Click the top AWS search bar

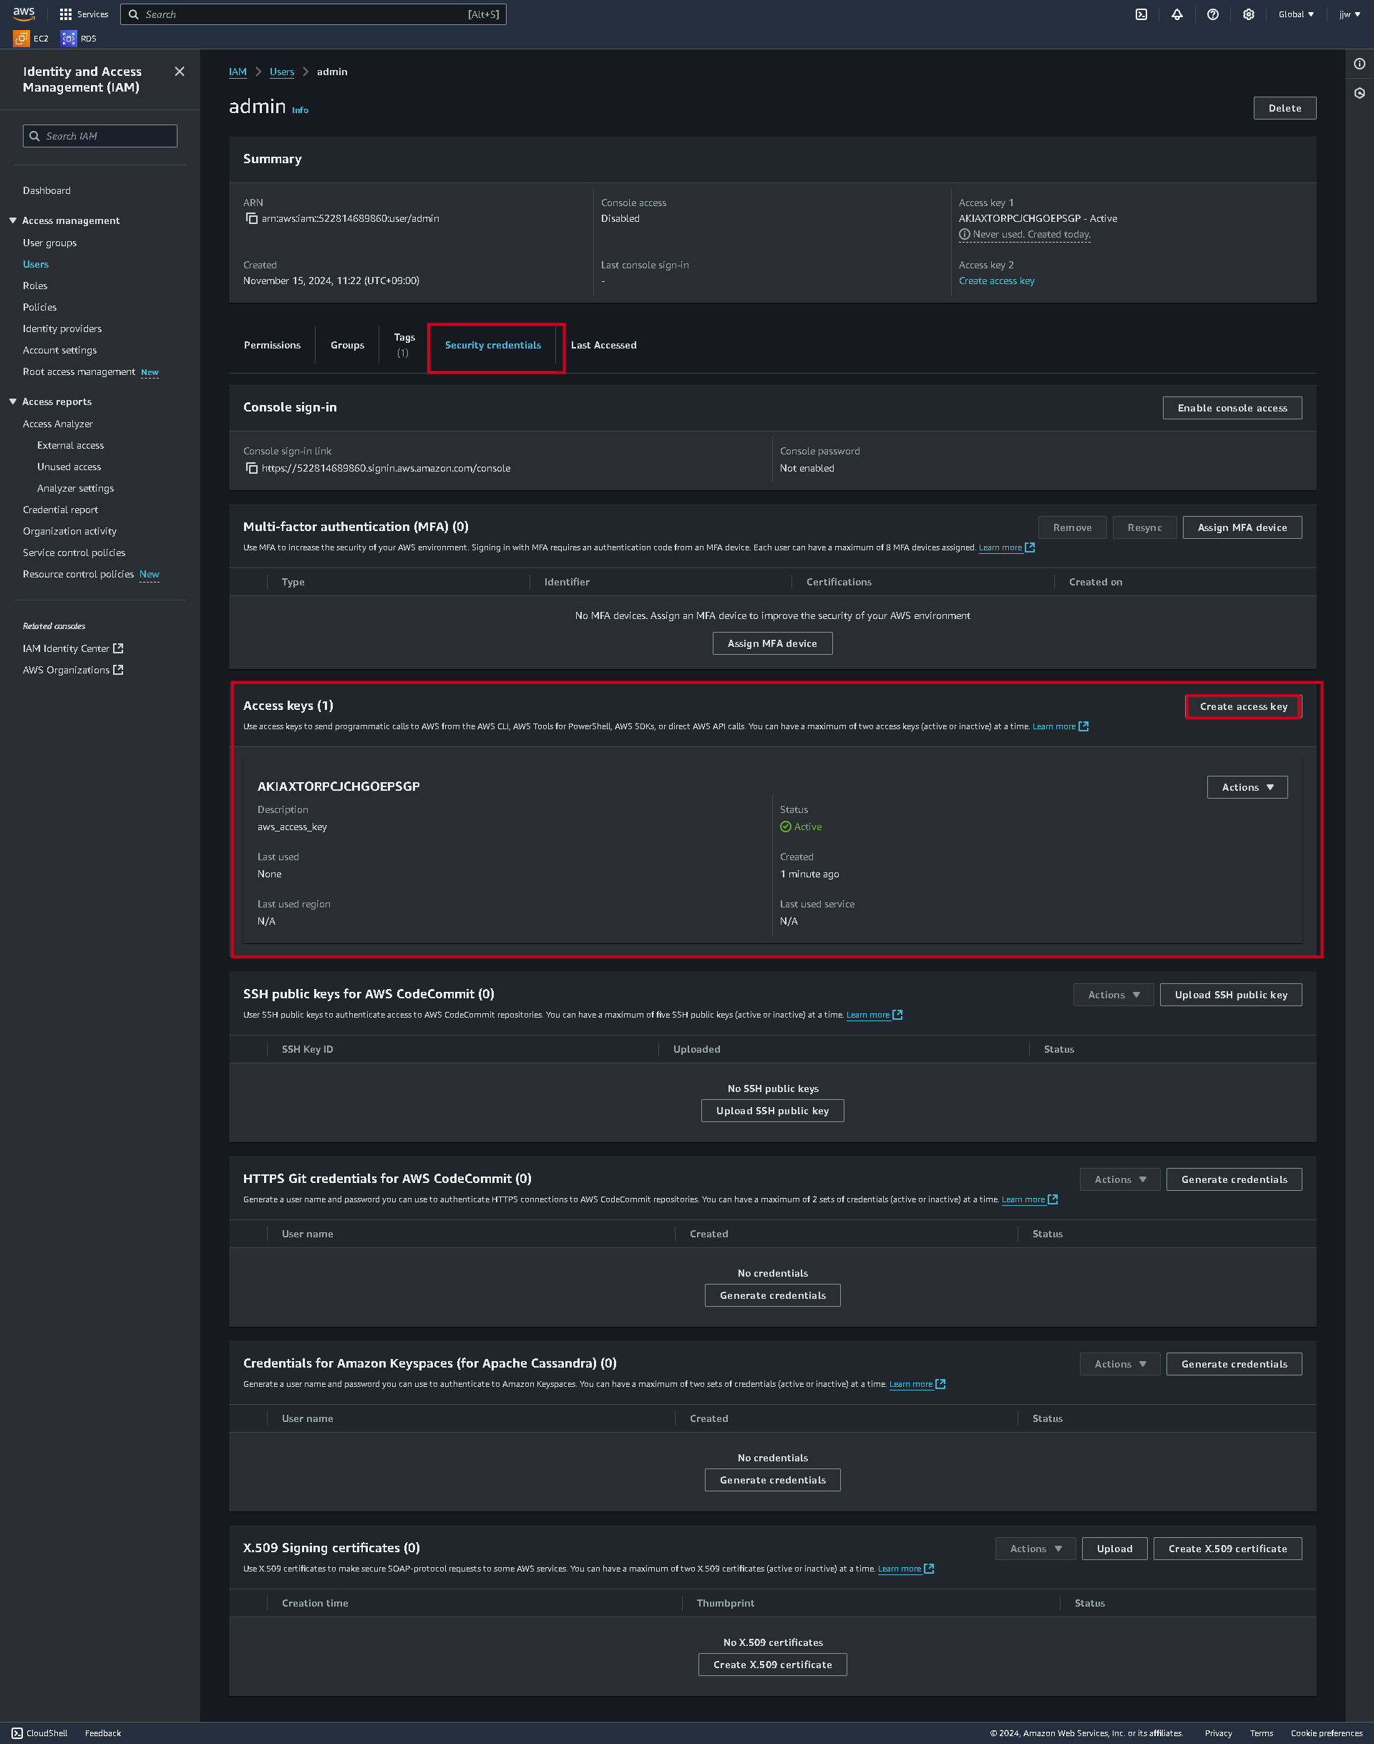pyautogui.click(x=313, y=14)
